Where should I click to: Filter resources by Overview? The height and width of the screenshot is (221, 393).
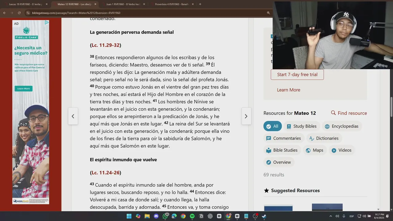[x=279, y=162]
